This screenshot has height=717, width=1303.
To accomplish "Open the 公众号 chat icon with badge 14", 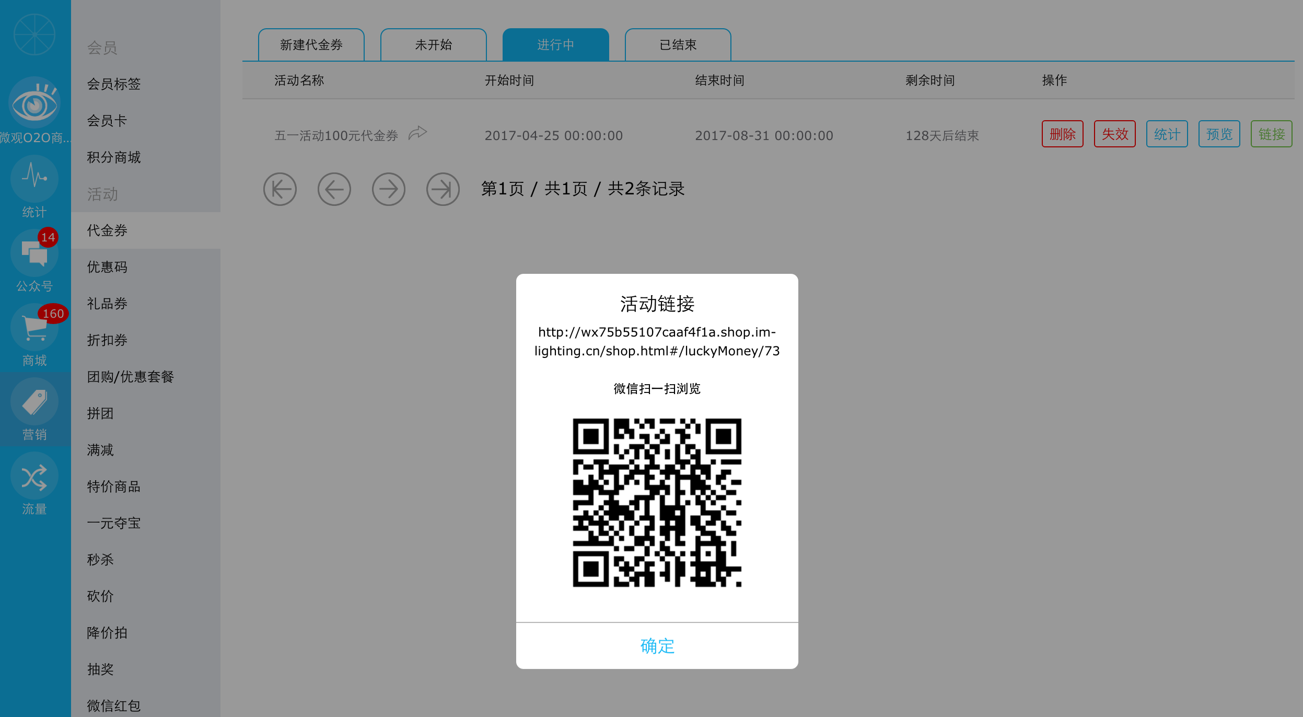I will click(34, 253).
